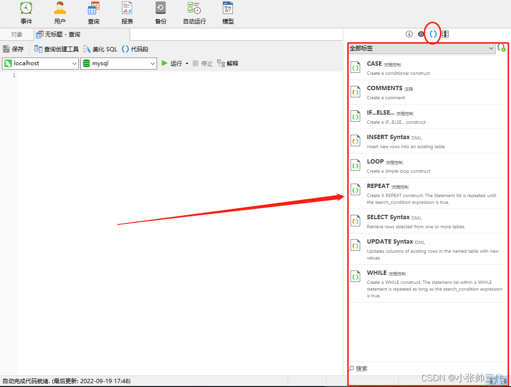This screenshot has height=387, width=511.
Task: Click the IF...ELSE... snippet file icon
Action: pyautogui.click(x=355, y=116)
